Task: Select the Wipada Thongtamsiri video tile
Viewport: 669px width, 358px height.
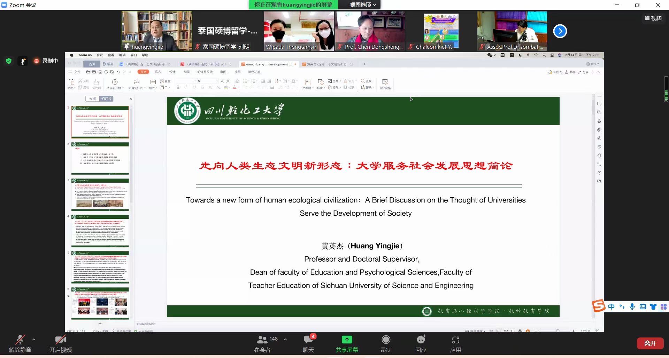Action: pyautogui.click(x=299, y=31)
